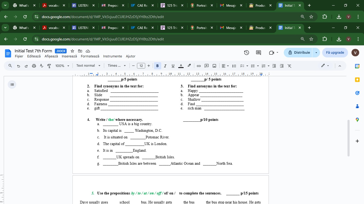The height and width of the screenshot is (204, 364).
Task: Show document outline icon at left
Action: click(12, 84)
